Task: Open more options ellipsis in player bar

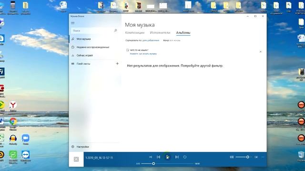Action: click(263, 157)
